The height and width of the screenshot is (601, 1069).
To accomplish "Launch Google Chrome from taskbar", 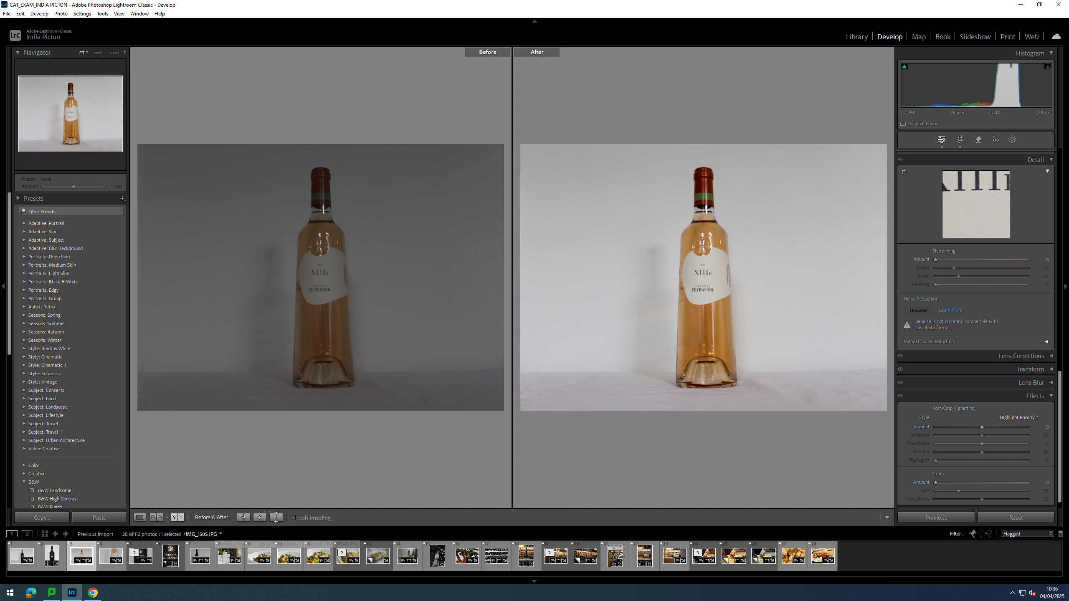I will click(x=93, y=593).
